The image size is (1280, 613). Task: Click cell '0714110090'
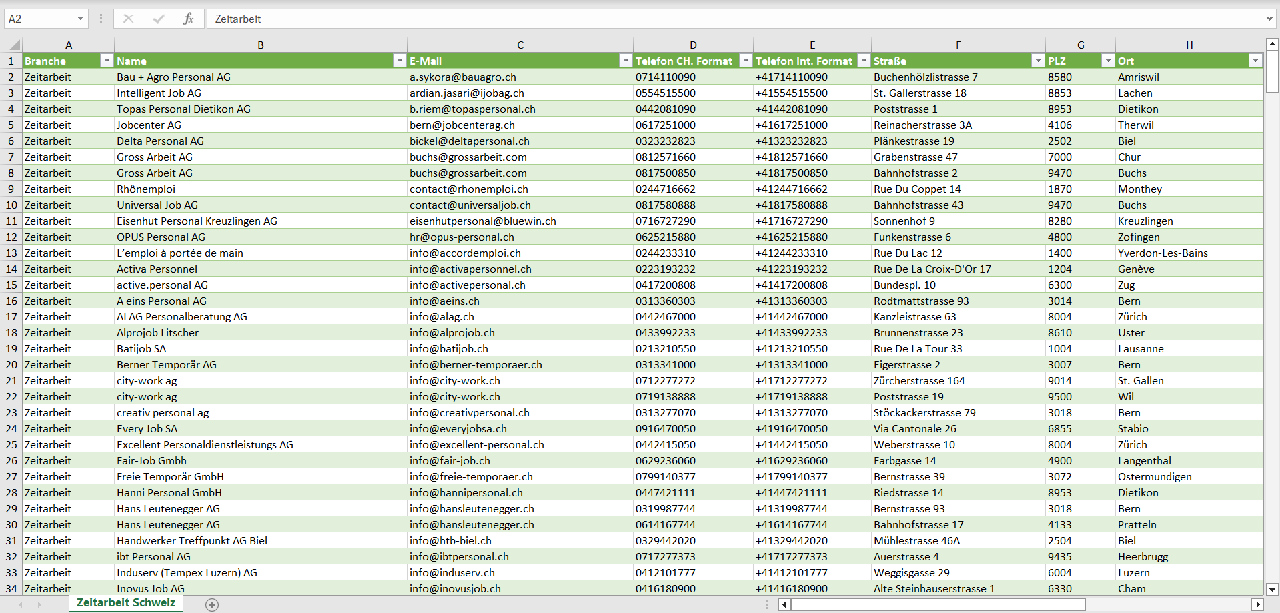tap(694, 77)
